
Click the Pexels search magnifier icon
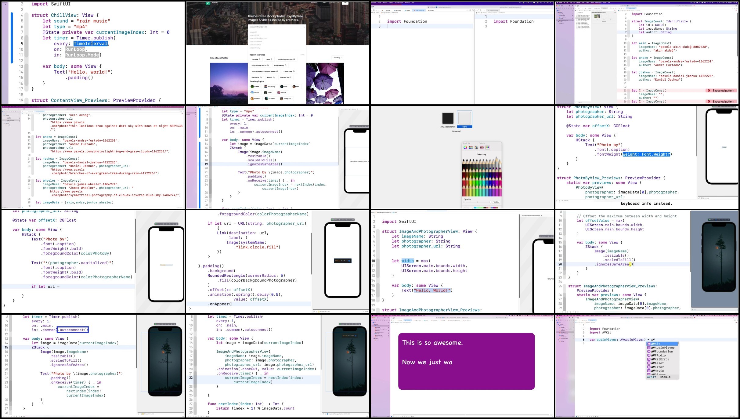pyautogui.click(x=303, y=27)
